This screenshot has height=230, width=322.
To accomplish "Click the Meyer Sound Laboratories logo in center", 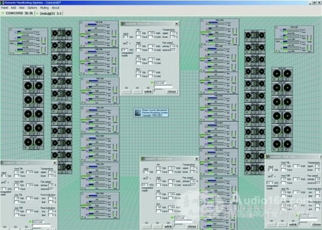I will point(138,112).
